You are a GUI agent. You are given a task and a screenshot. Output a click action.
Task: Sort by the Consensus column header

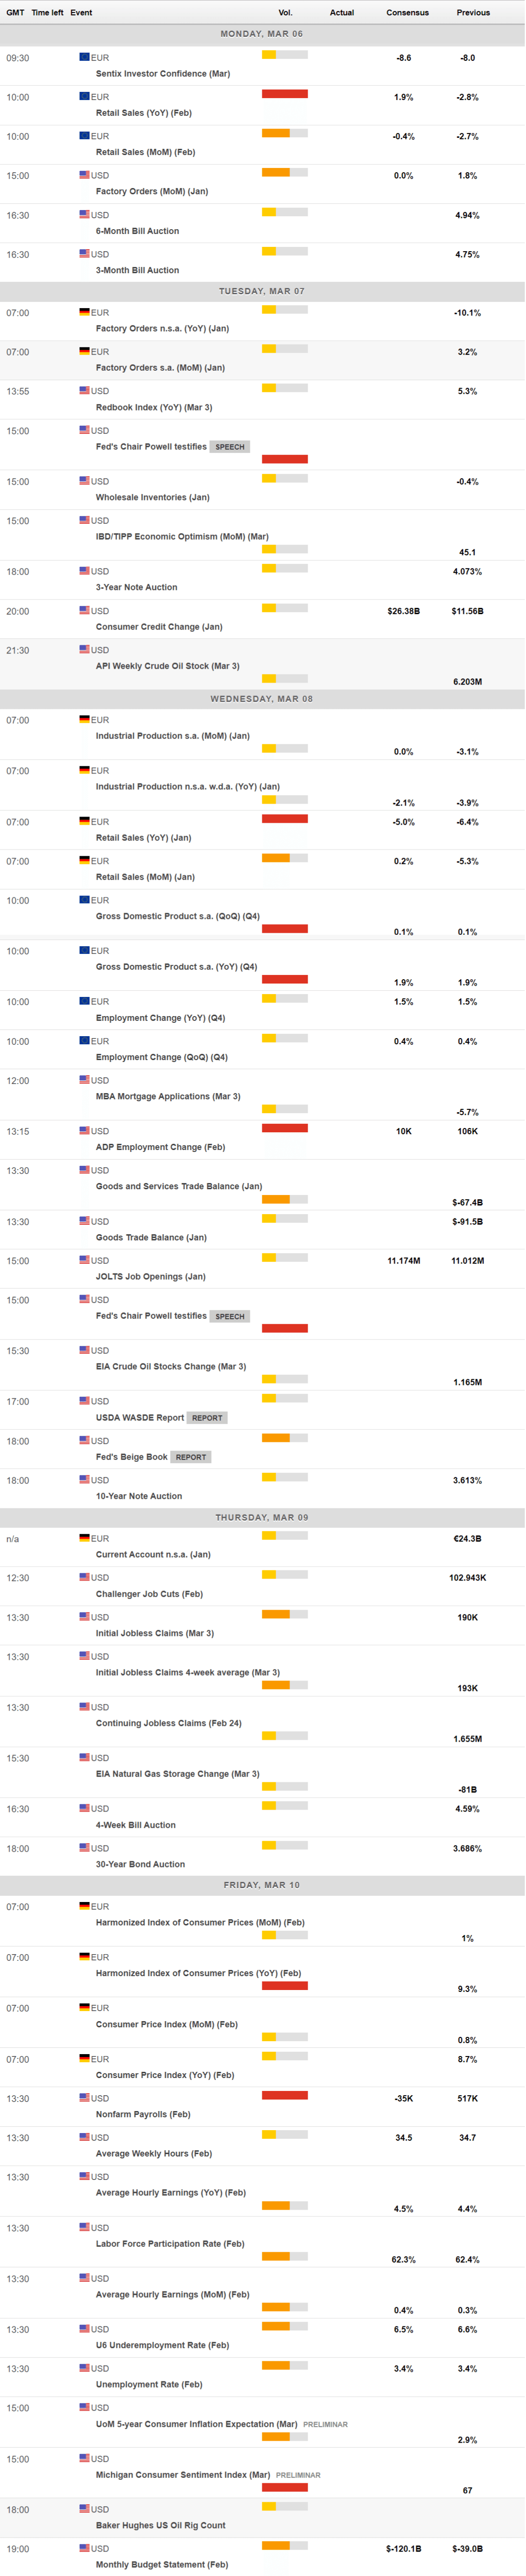407,13
